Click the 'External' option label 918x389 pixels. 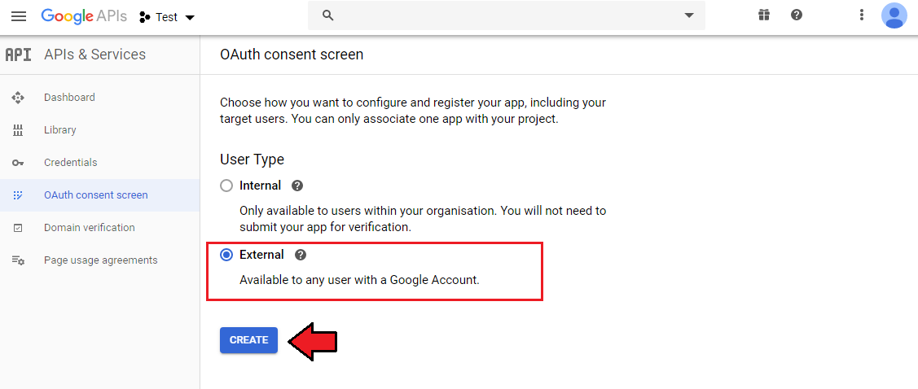(261, 255)
